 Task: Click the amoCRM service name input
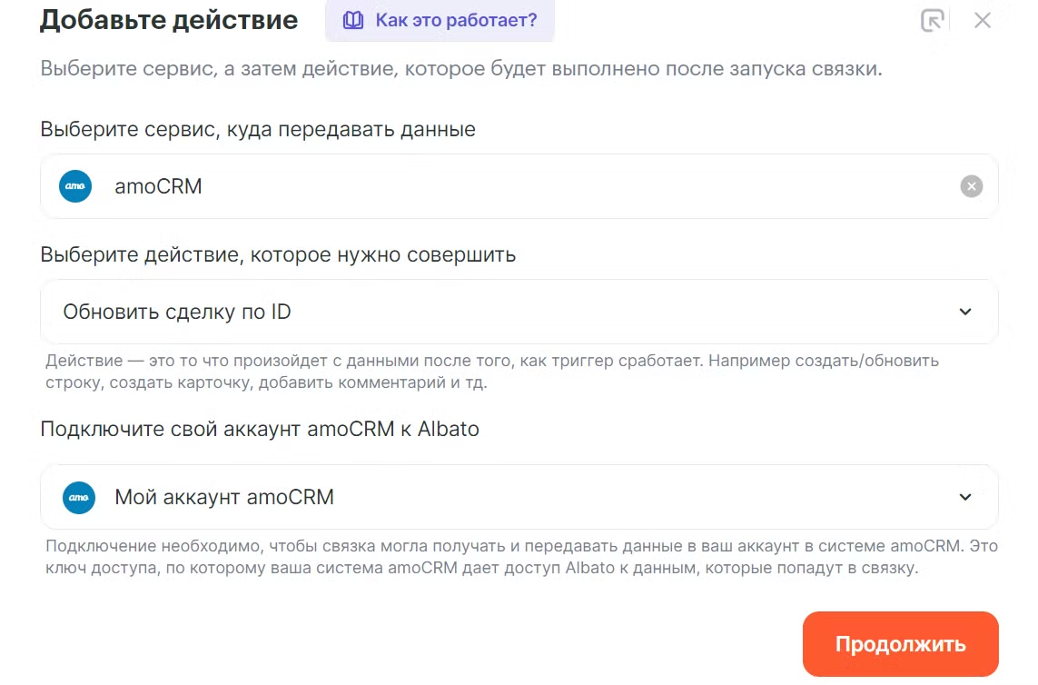coord(509,186)
